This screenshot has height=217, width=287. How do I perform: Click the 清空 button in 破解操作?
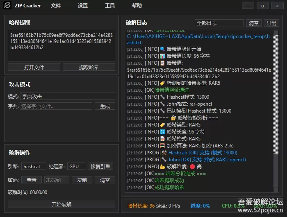pos(105,180)
